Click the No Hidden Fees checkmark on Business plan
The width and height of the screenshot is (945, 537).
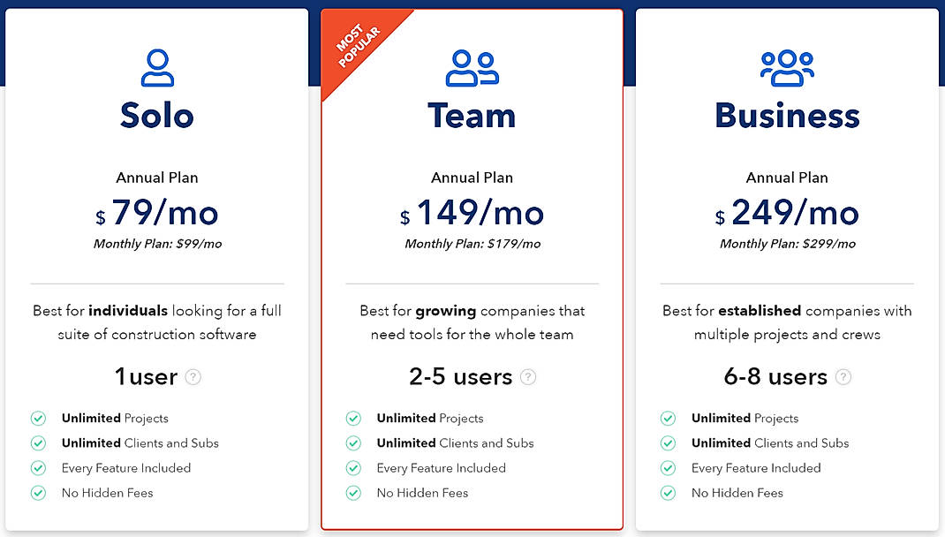coord(669,493)
